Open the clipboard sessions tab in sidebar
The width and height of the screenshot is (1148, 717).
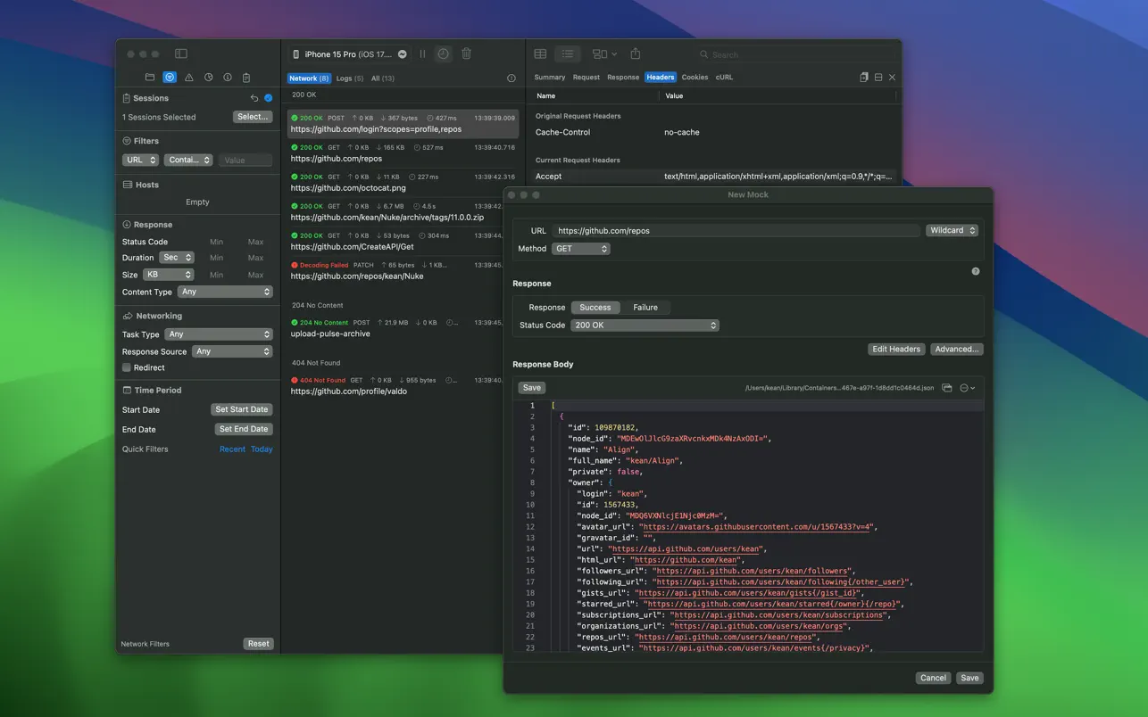coord(246,78)
